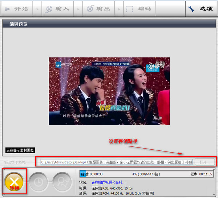Viewport: 218px width, 198px height.
Task: Click the video info 无压缩 RGB, 640x360, 15 fps
Action: point(112,188)
